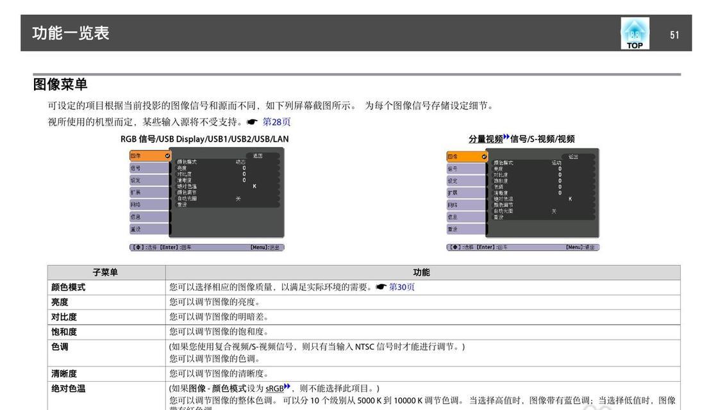Click 自动光圈 row in RGB menu screenshot
Screen dimensions: 725x410
(226, 199)
